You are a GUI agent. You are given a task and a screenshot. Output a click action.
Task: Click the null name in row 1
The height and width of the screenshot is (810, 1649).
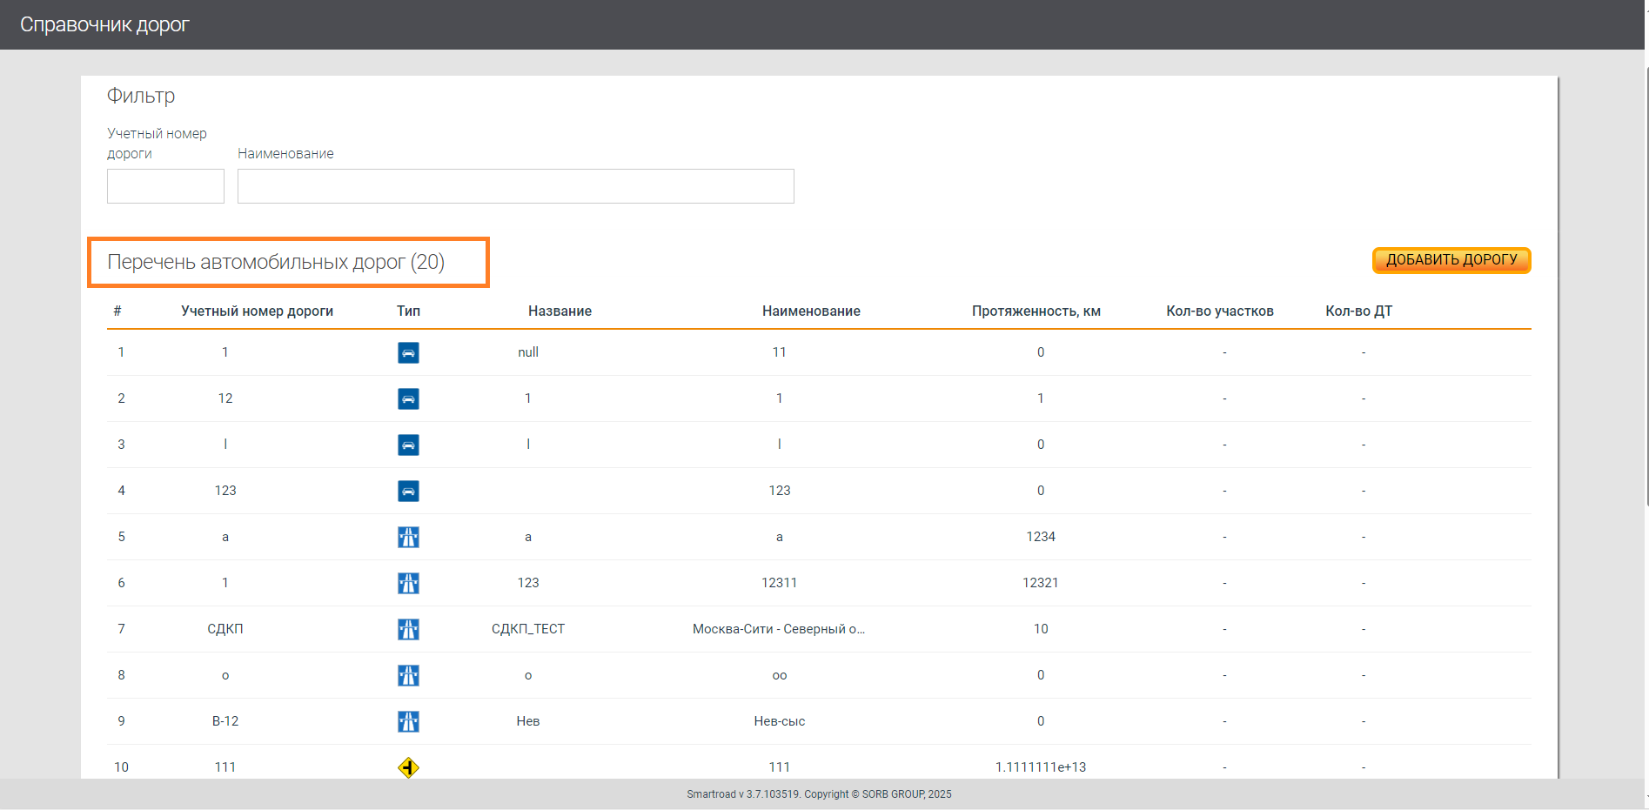[528, 352]
